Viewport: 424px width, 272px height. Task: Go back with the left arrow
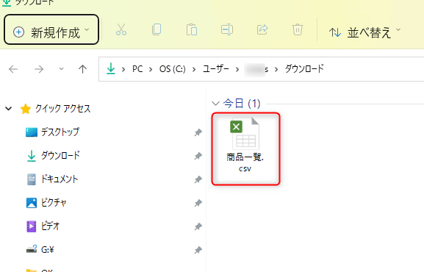pos(13,69)
